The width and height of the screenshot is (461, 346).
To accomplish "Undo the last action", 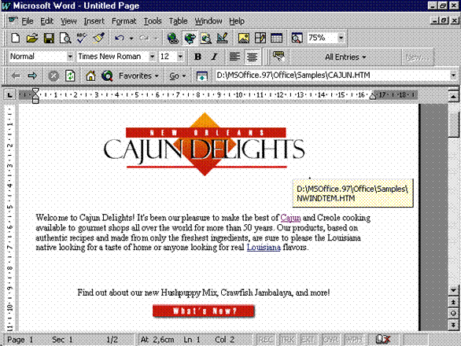I will click(120, 39).
